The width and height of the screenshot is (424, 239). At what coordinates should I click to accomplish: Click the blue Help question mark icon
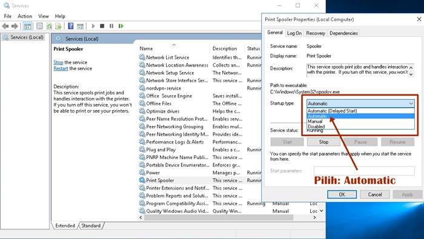pos(71,26)
